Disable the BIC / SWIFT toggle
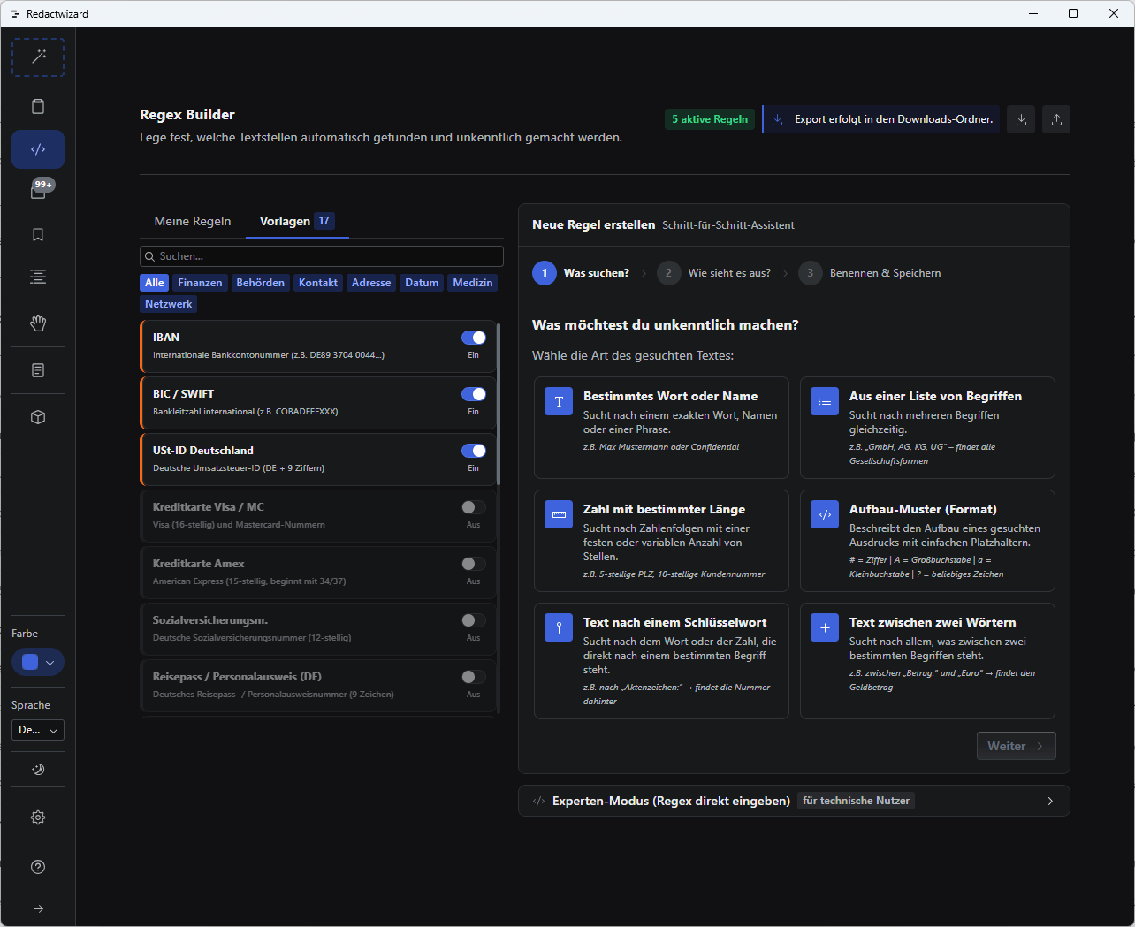1135x927 pixels. (x=474, y=394)
